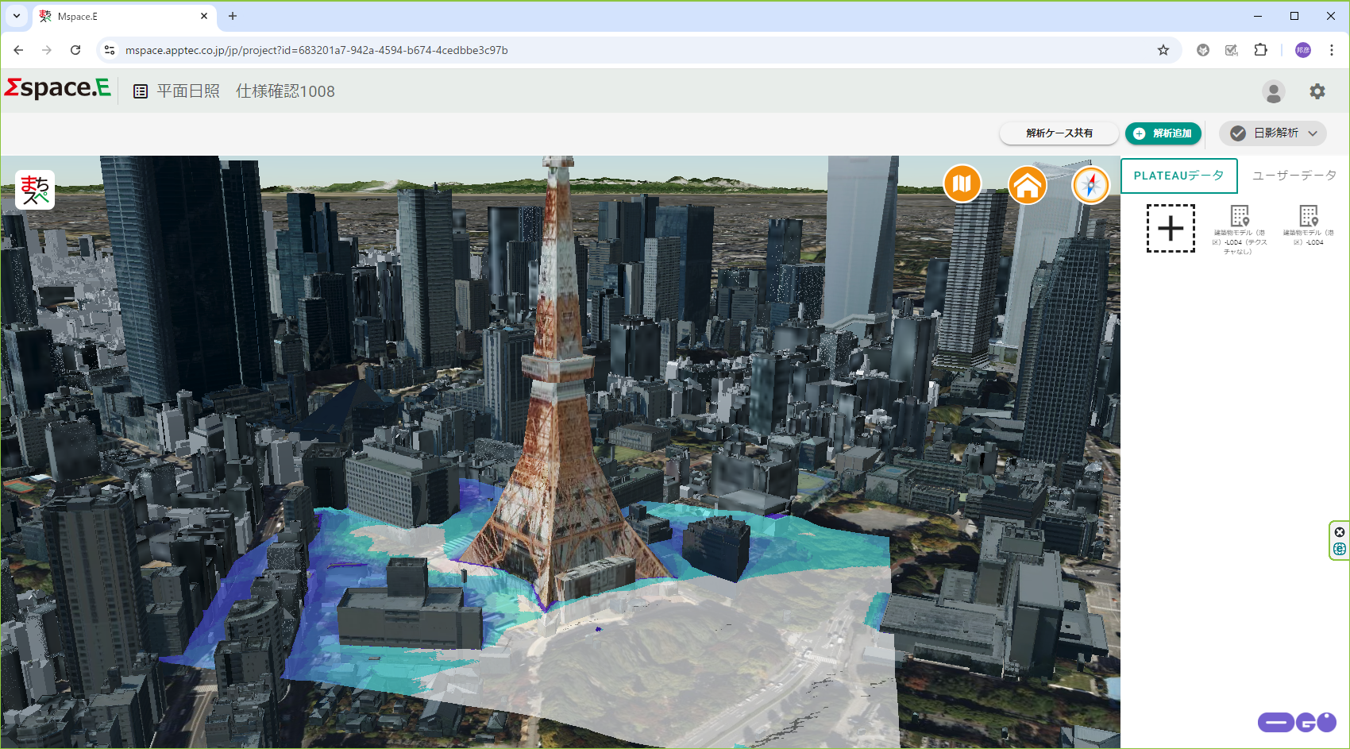Click the browser address bar URL
This screenshot has width=1350, height=749.
point(316,50)
